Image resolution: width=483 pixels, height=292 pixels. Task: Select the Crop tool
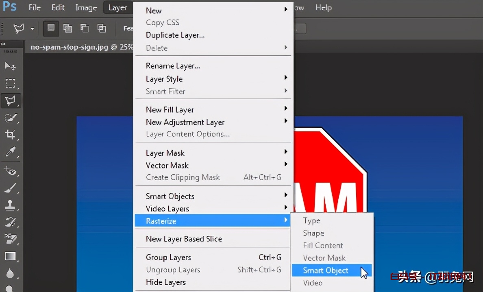pos(10,135)
